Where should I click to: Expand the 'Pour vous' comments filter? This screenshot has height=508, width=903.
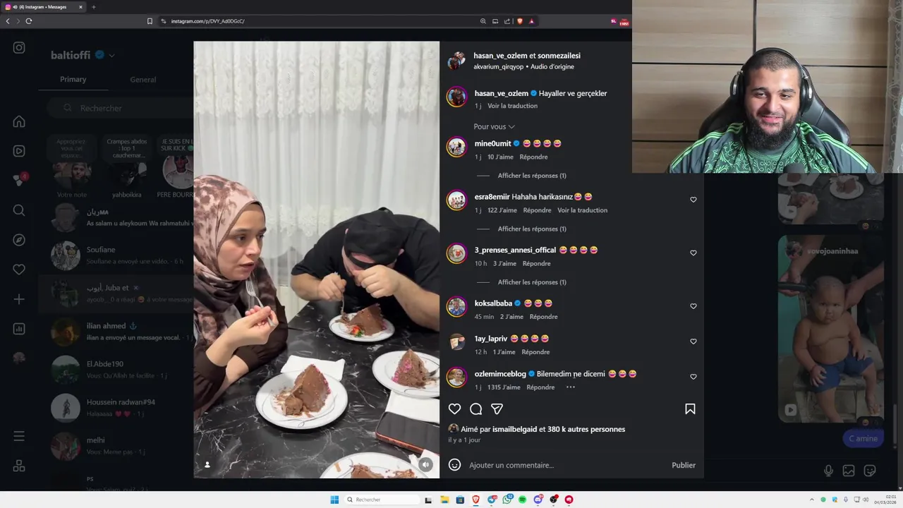(x=494, y=126)
